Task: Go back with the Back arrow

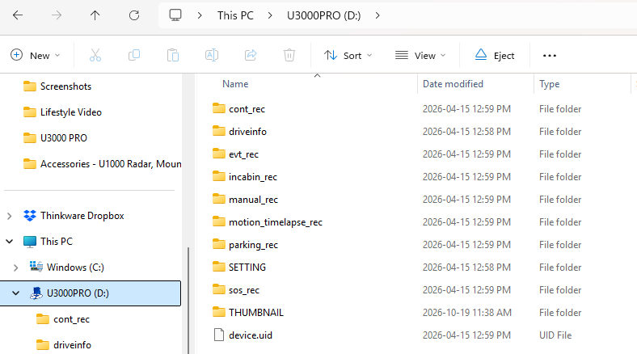Action: 18,15
